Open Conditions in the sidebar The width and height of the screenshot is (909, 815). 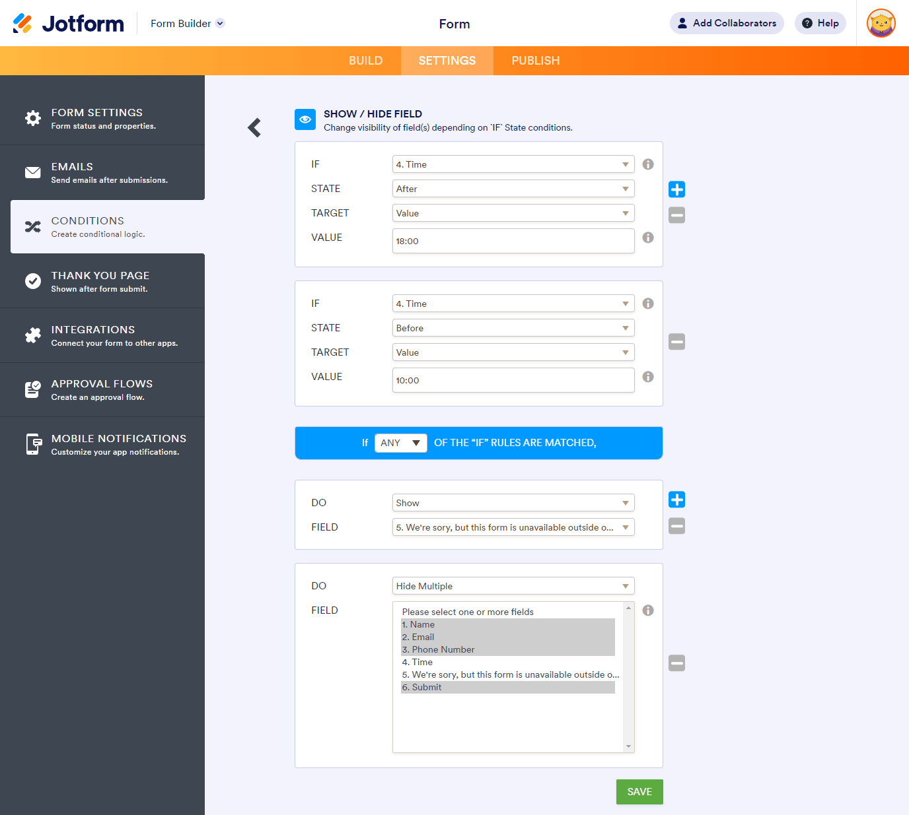pyautogui.click(x=108, y=227)
